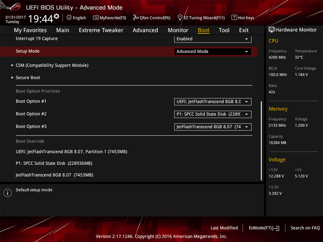Viewport: 323px width, 242px height.
Task: Select the Boot Option #1 label
Action: click(x=31, y=101)
